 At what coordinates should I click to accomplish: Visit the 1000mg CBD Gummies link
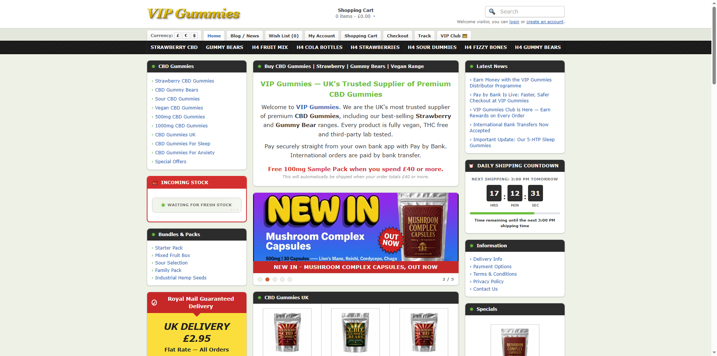(x=181, y=126)
